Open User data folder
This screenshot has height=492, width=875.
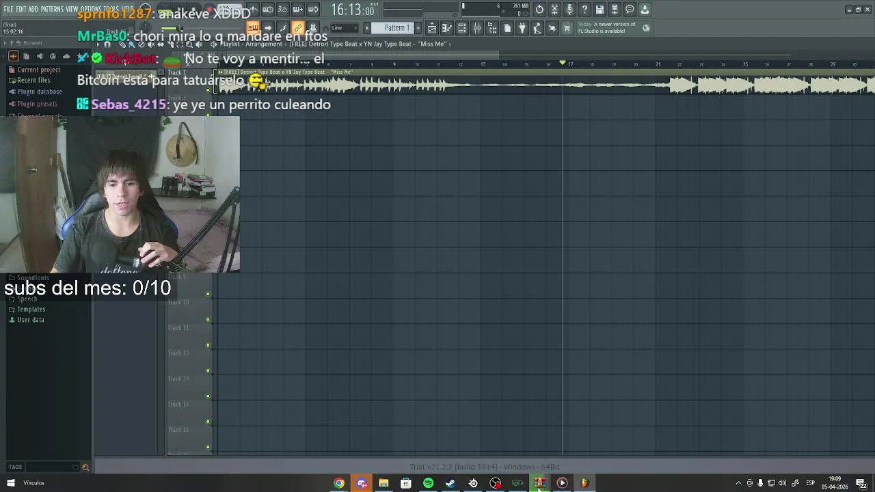pyautogui.click(x=30, y=320)
